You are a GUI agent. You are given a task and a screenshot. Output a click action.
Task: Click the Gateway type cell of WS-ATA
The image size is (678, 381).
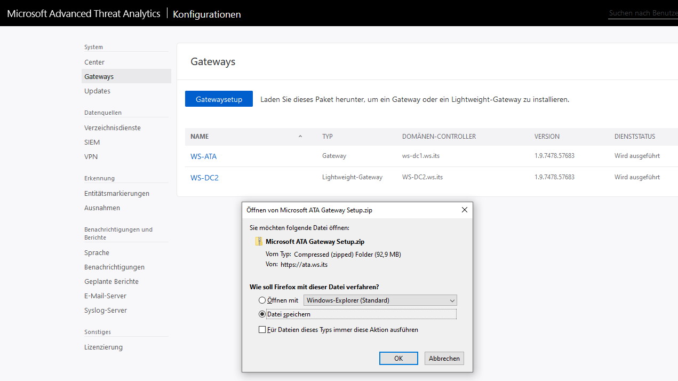click(334, 156)
